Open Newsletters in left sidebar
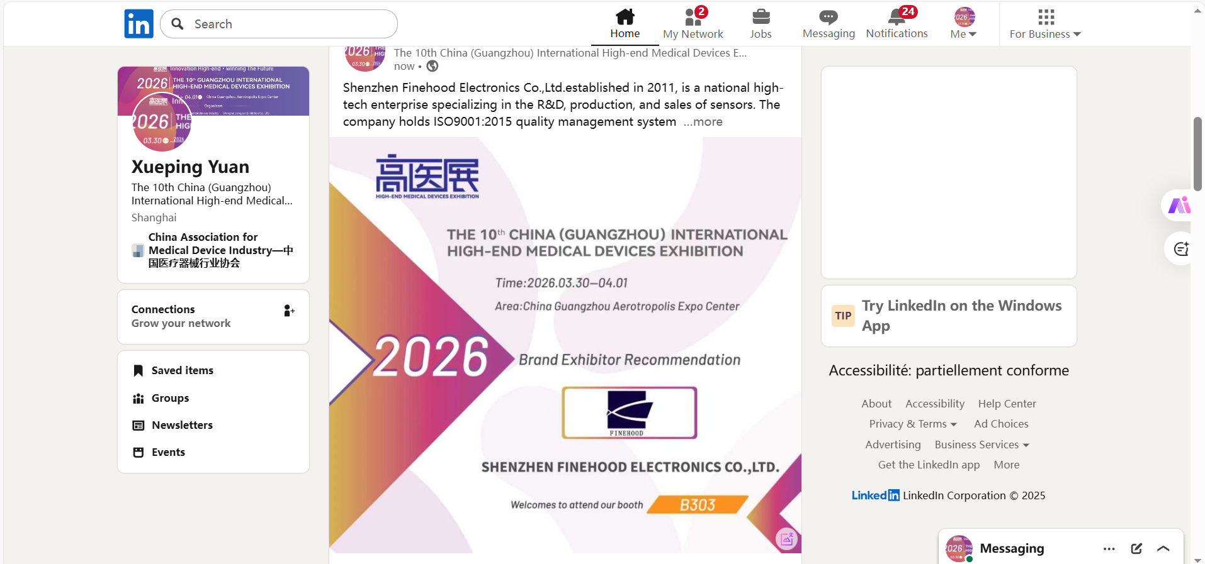 [182, 425]
